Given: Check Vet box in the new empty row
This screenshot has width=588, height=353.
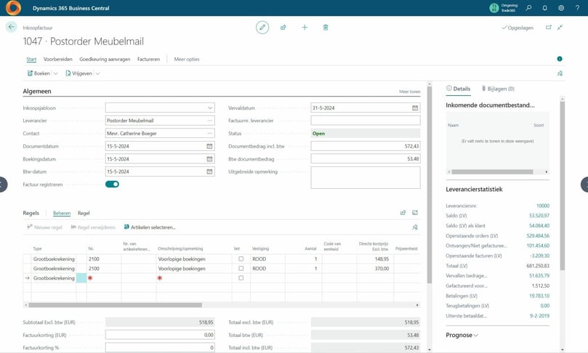Looking at the screenshot, I should pyautogui.click(x=241, y=278).
